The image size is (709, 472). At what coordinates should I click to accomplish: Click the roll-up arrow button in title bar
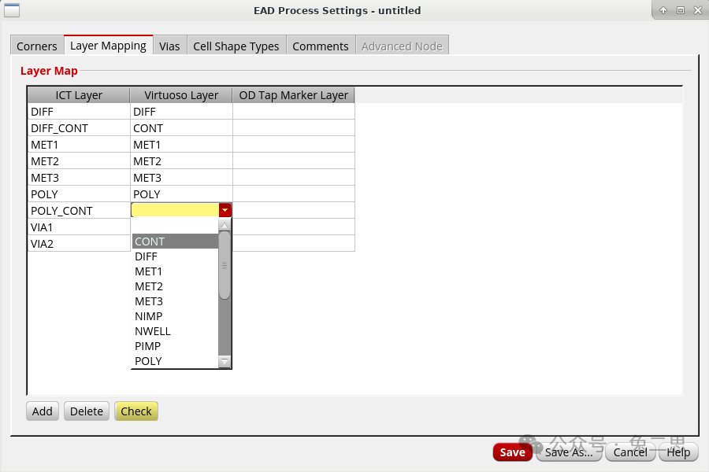point(663,10)
